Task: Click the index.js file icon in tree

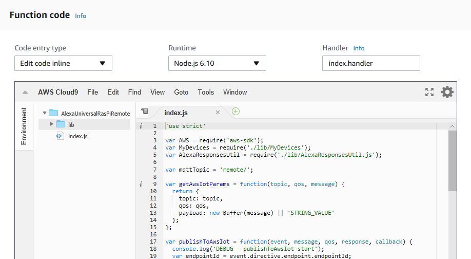Action: [x=60, y=136]
